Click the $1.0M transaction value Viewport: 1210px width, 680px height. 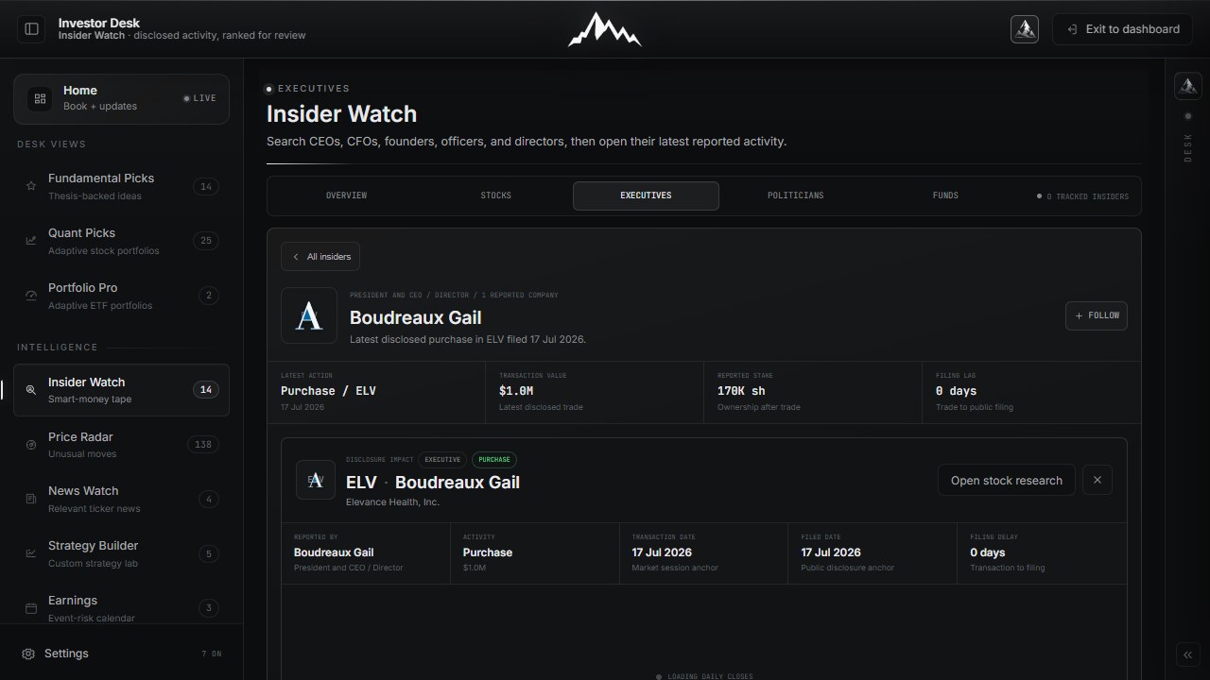tap(516, 391)
